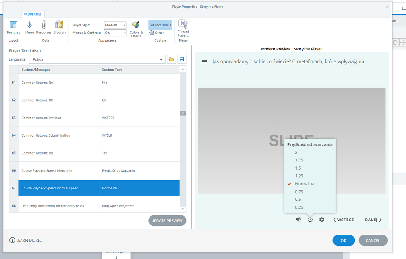Open the Features layout settings
Screen dimensions: 406x259
13,27
